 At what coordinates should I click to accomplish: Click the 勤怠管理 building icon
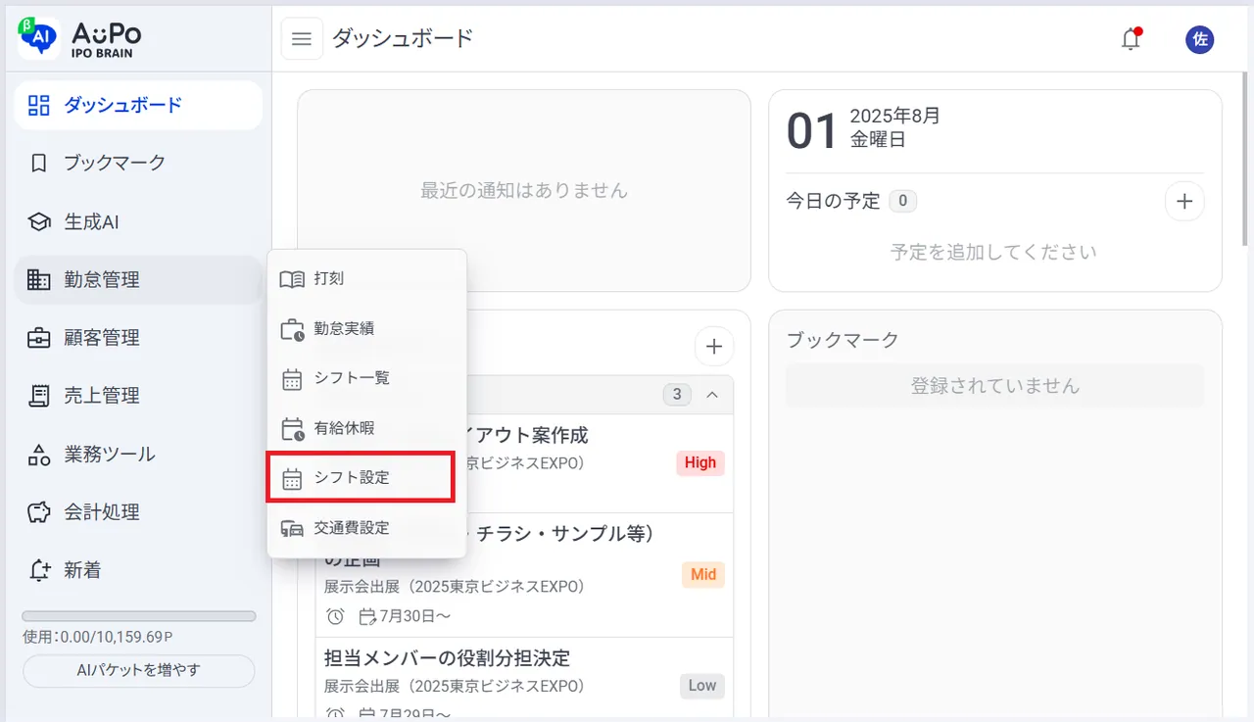tap(38, 280)
